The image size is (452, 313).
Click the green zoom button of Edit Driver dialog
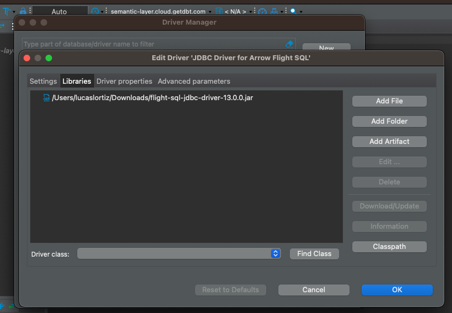click(x=49, y=58)
